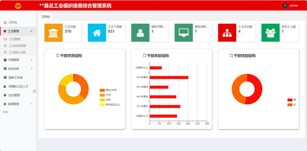Click the 辖区创新 stat label
The image size is (307, 151).
point(202,27)
